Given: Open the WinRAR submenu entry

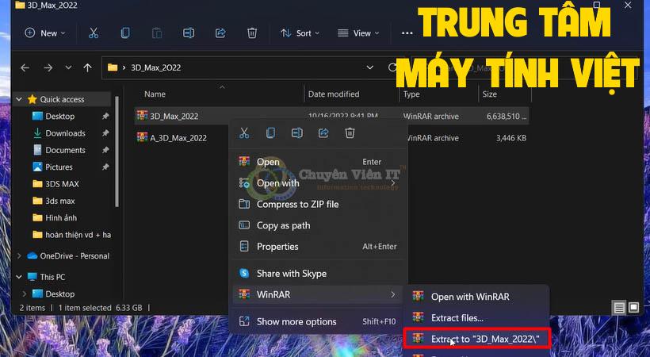Looking at the screenshot, I should 319,294.
